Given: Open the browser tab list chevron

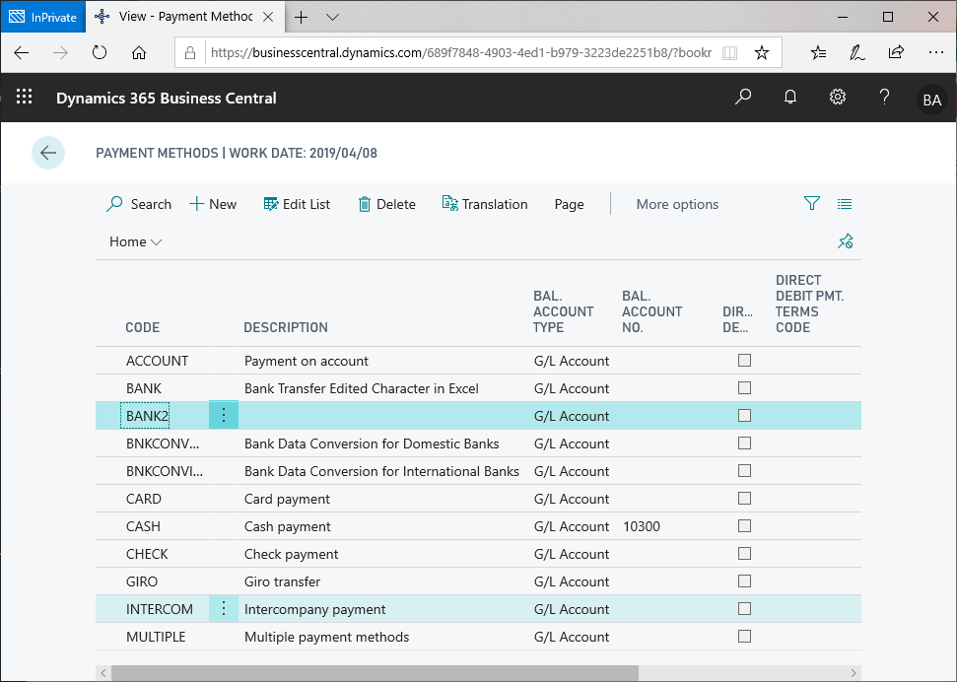Looking at the screenshot, I should tap(332, 17).
